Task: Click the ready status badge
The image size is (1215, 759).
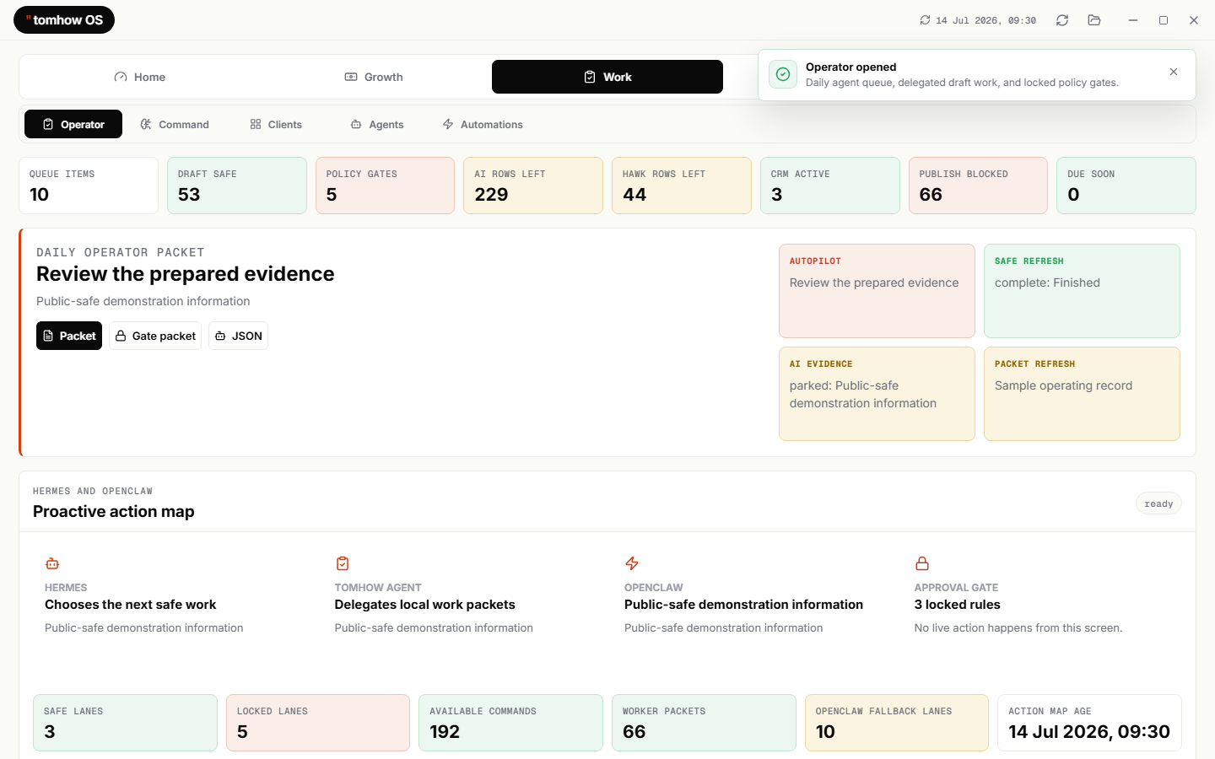Action: pos(1158,503)
